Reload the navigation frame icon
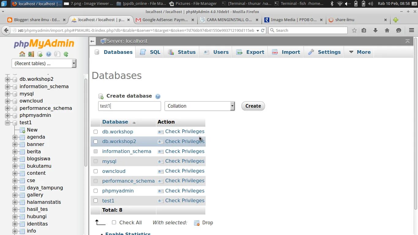The width and height of the screenshot is (418, 235). point(66,54)
